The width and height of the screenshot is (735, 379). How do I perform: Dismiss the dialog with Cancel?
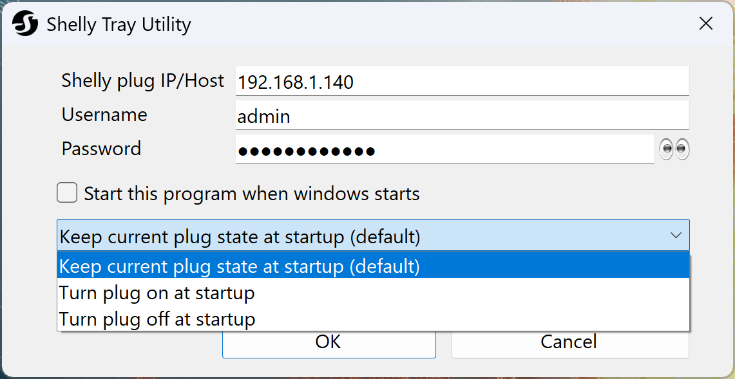click(x=569, y=342)
